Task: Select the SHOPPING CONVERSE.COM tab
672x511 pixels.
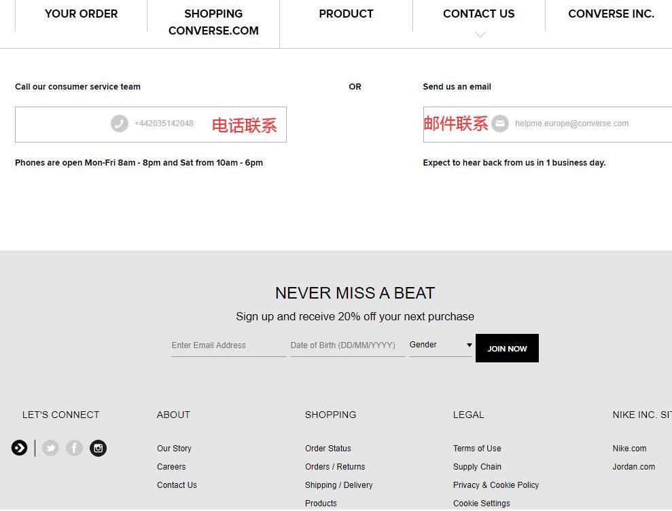Action: coord(213,22)
